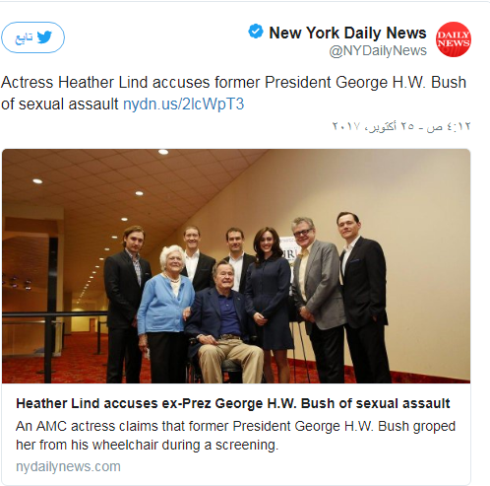Viewport: 490px width, 486px height.
Task: Click the tweet text about Heather Lind
Action: click(233, 93)
